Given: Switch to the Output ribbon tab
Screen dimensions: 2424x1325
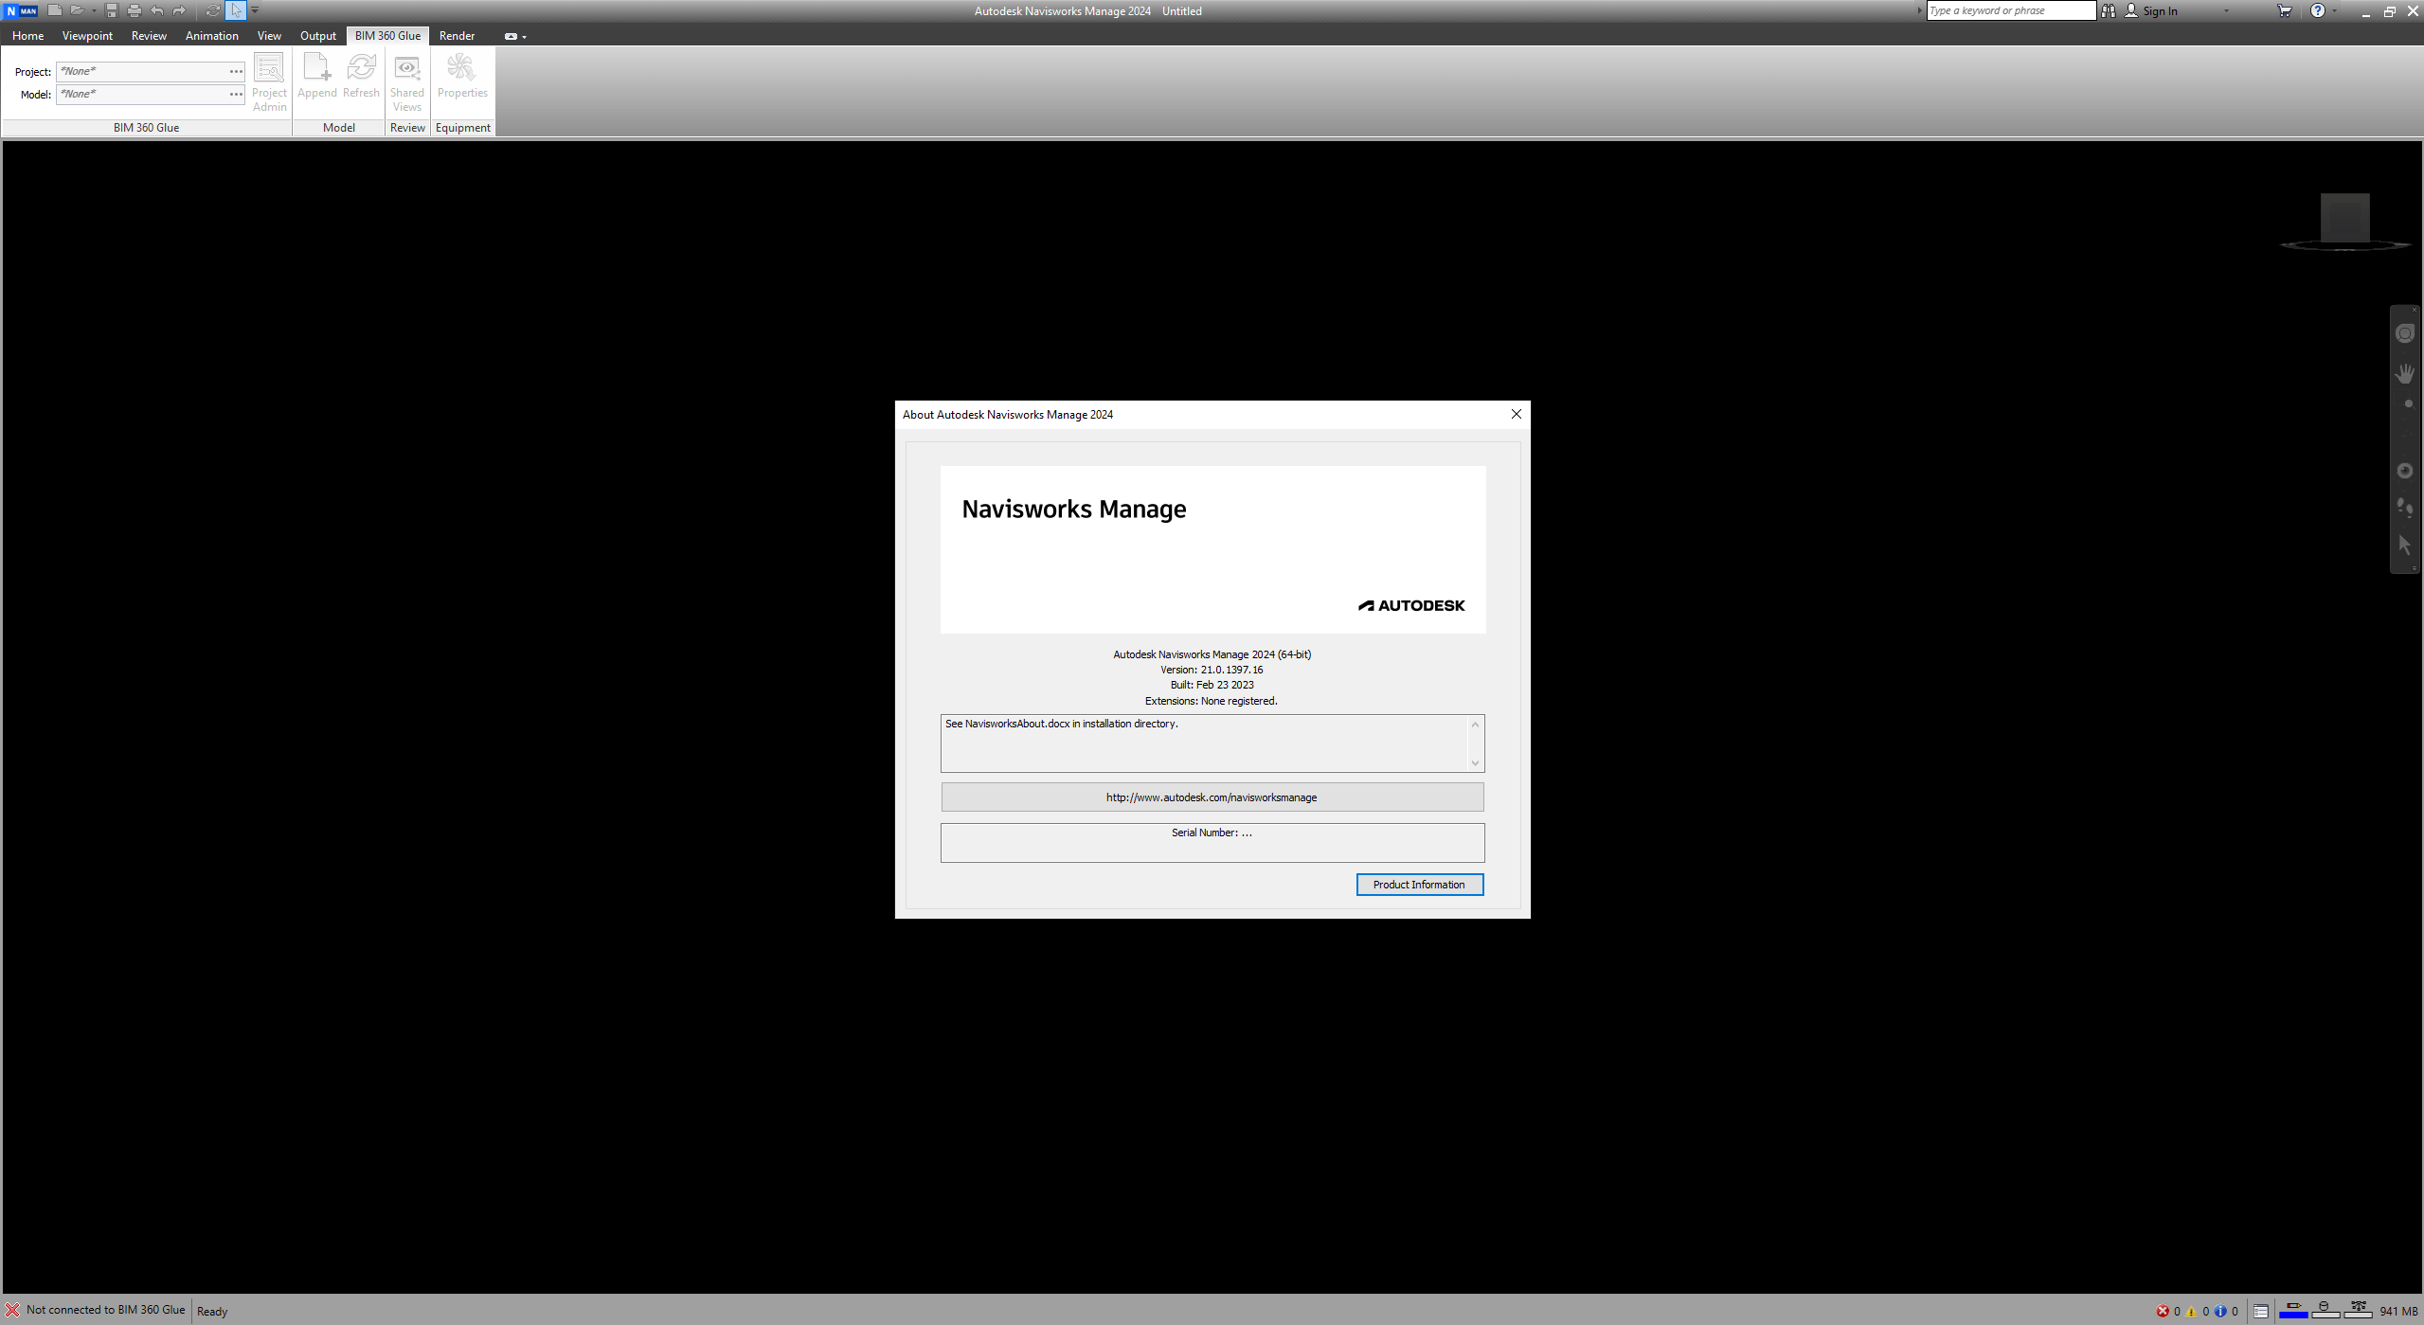Looking at the screenshot, I should tap(318, 35).
